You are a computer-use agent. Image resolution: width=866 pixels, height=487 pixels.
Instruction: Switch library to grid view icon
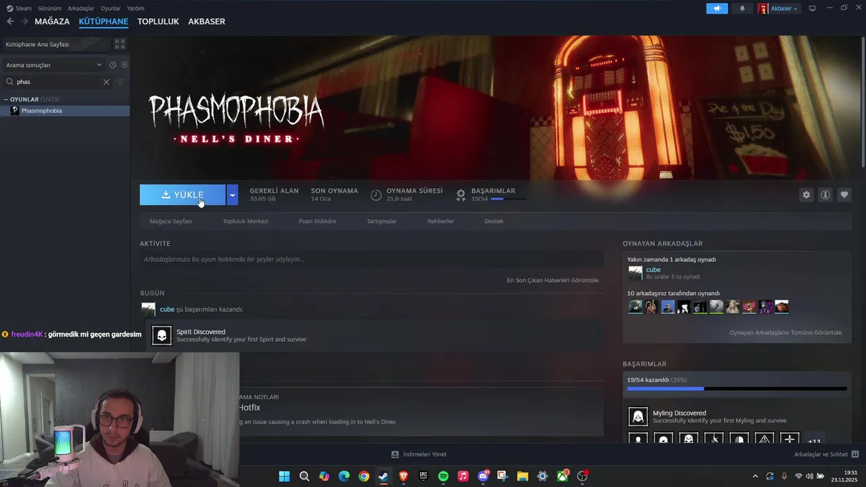point(120,44)
